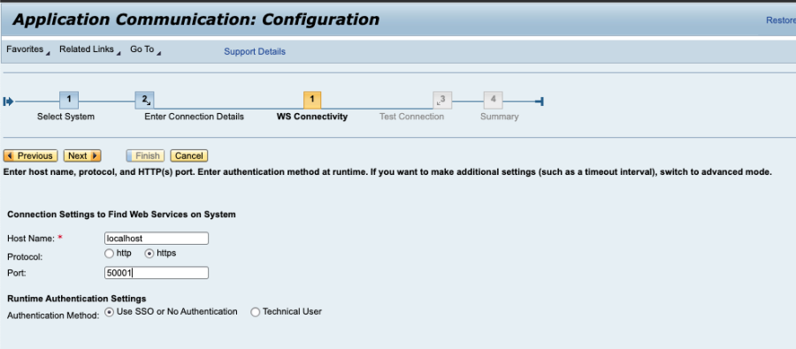Click highlighted WS Connectivity step icon
Screen dimensions: 796x349
(x=312, y=100)
